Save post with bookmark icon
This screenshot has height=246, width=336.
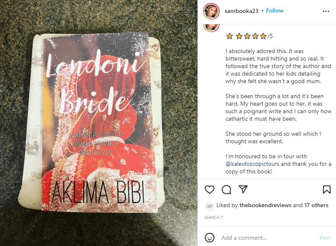pos(326,190)
